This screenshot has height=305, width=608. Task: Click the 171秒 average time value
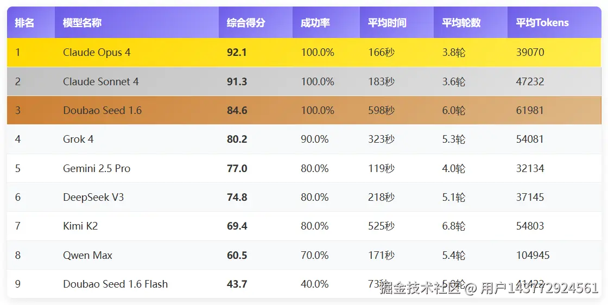pyautogui.click(x=382, y=256)
